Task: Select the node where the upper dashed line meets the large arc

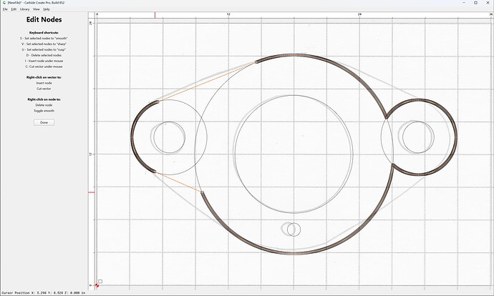Action: [256, 62]
